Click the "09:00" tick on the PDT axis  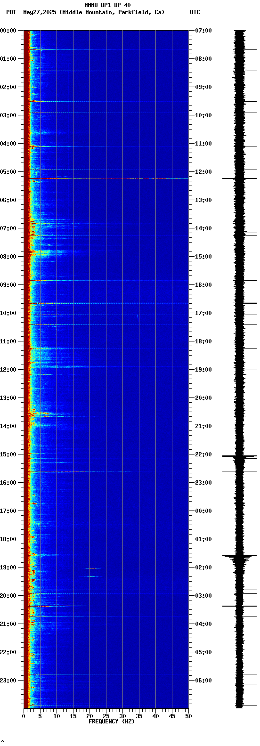coord(8,285)
